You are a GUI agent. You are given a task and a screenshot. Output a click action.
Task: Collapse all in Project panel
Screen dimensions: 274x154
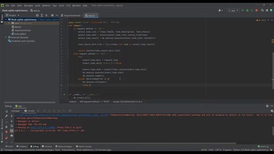click(46, 15)
